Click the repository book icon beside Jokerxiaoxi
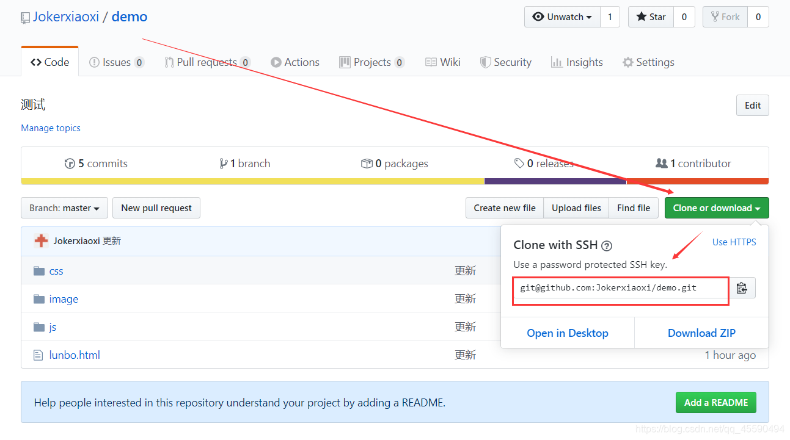The width and height of the screenshot is (790, 440). click(x=25, y=18)
